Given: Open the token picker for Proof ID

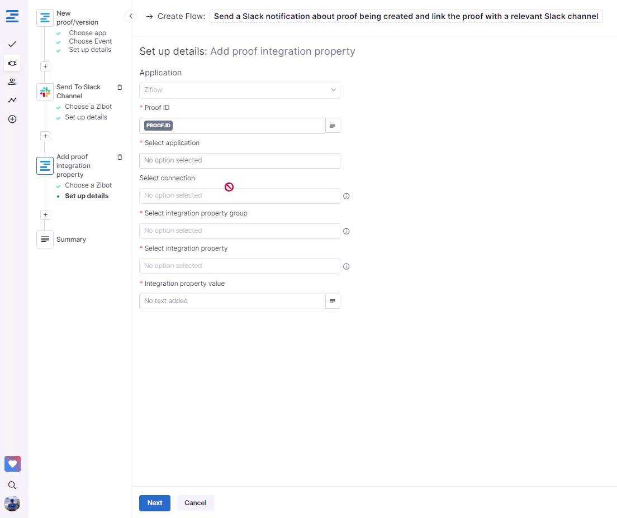Looking at the screenshot, I should [333, 126].
